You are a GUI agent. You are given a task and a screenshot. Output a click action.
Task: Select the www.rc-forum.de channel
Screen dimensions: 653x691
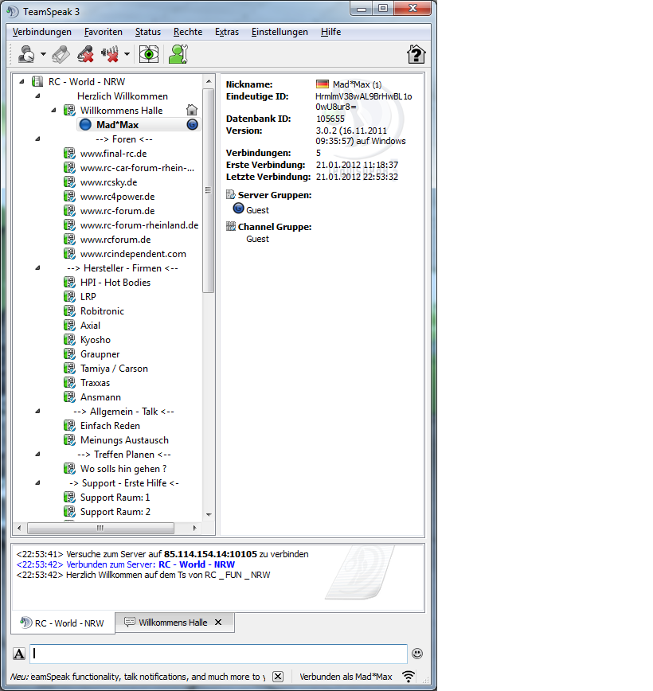click(x=117, y=211)
